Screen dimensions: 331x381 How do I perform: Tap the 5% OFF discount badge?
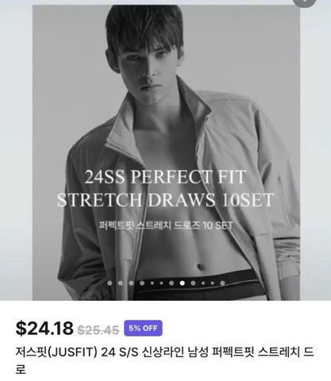click(x=143, y=328)
